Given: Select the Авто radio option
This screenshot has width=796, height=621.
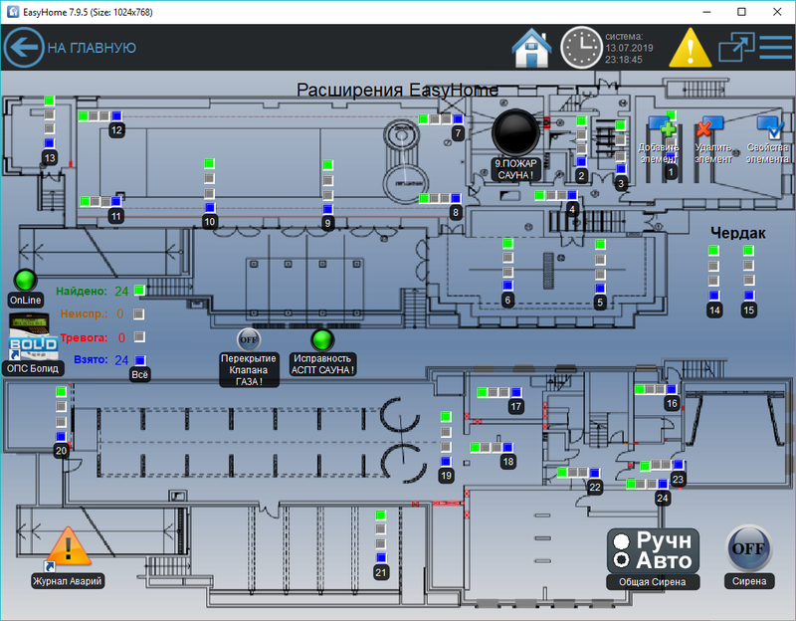Looking at the screenshot, I should point(622,559).
